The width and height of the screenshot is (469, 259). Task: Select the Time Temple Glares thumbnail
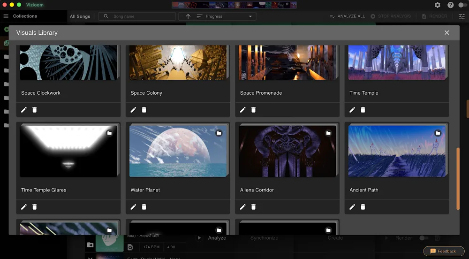point(68,151)
